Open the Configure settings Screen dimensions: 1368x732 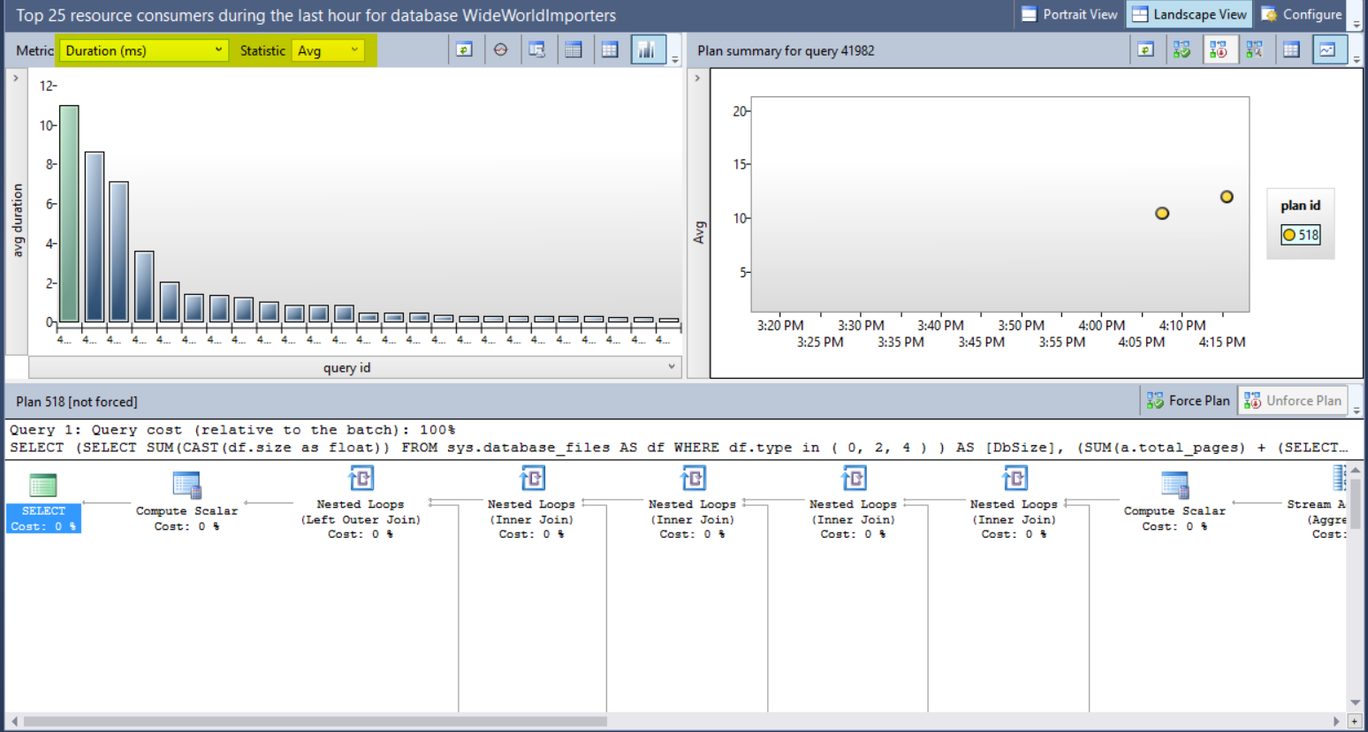(1302, 14)
